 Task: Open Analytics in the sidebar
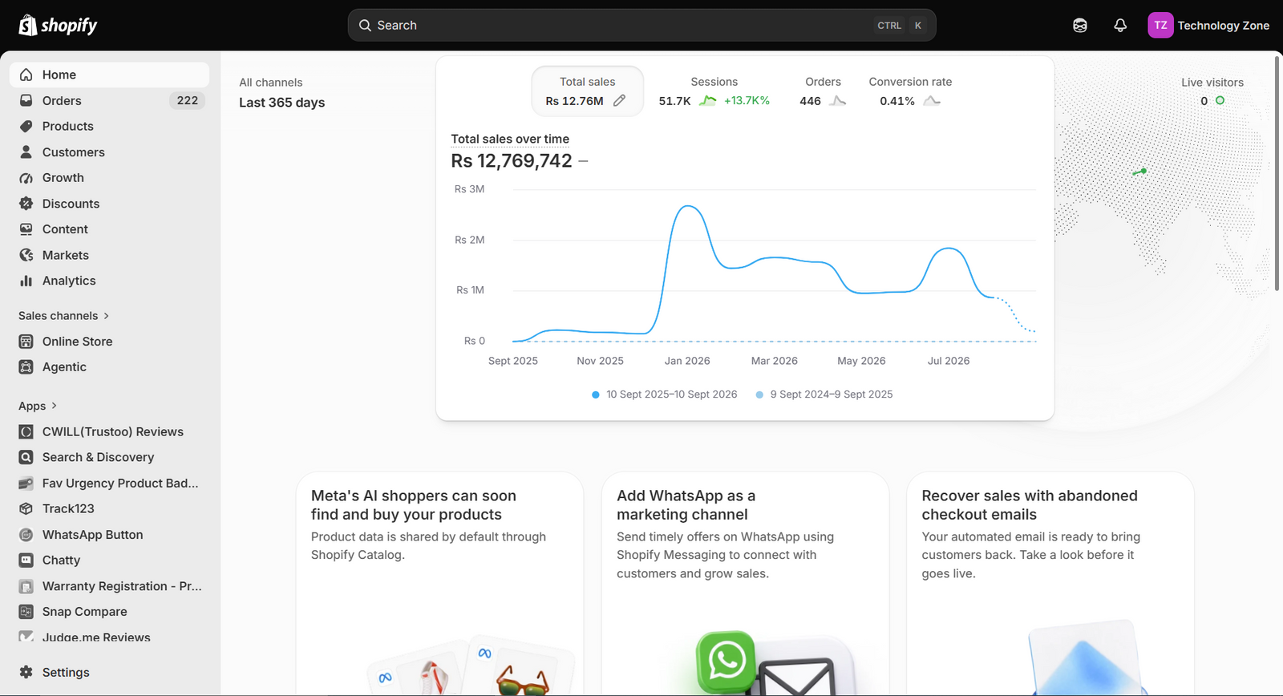109,281
